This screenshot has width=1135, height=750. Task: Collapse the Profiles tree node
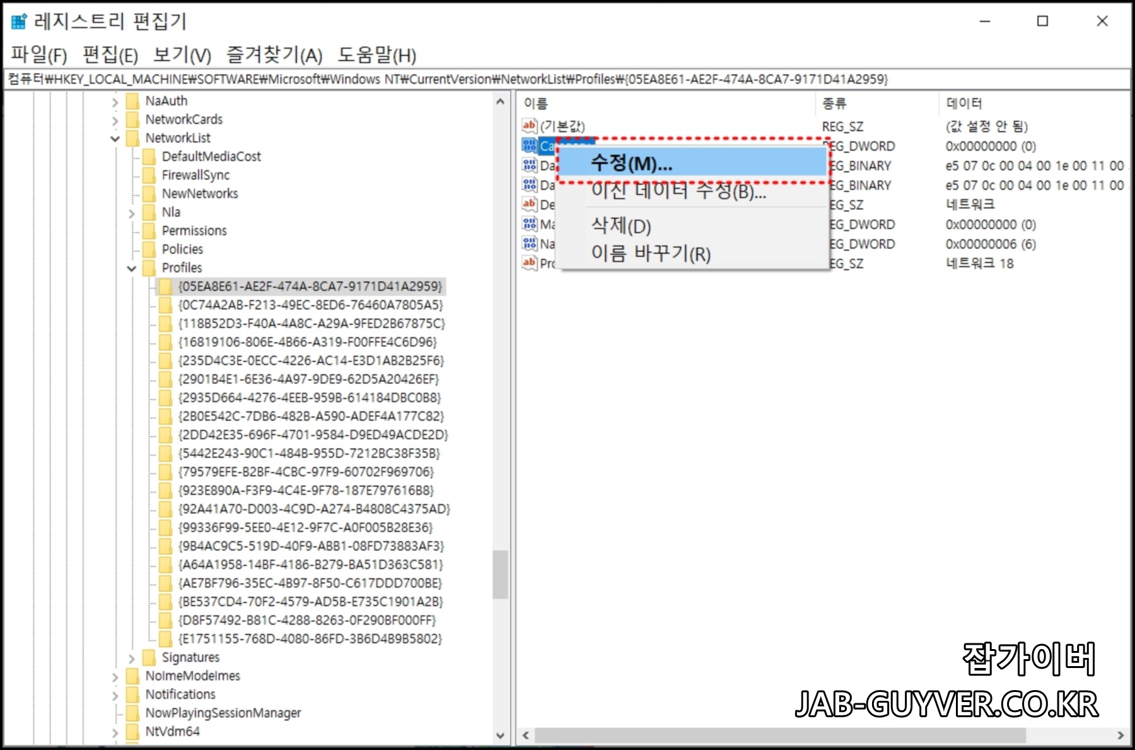click(131, 269)
